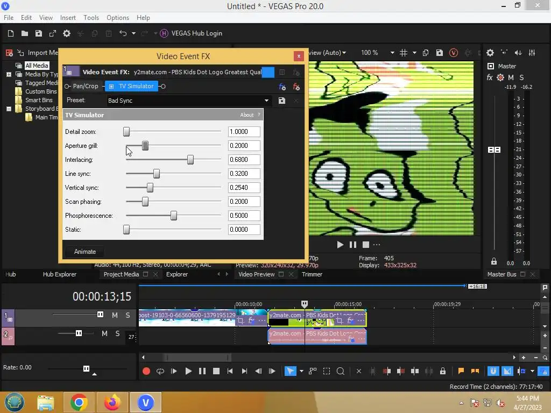This screenshot has height=413, width=551.
Task: Open the Render As export icon
Action: click(53, 33)
